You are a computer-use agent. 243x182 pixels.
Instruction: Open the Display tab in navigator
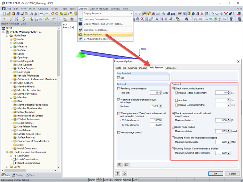(18, 175)
